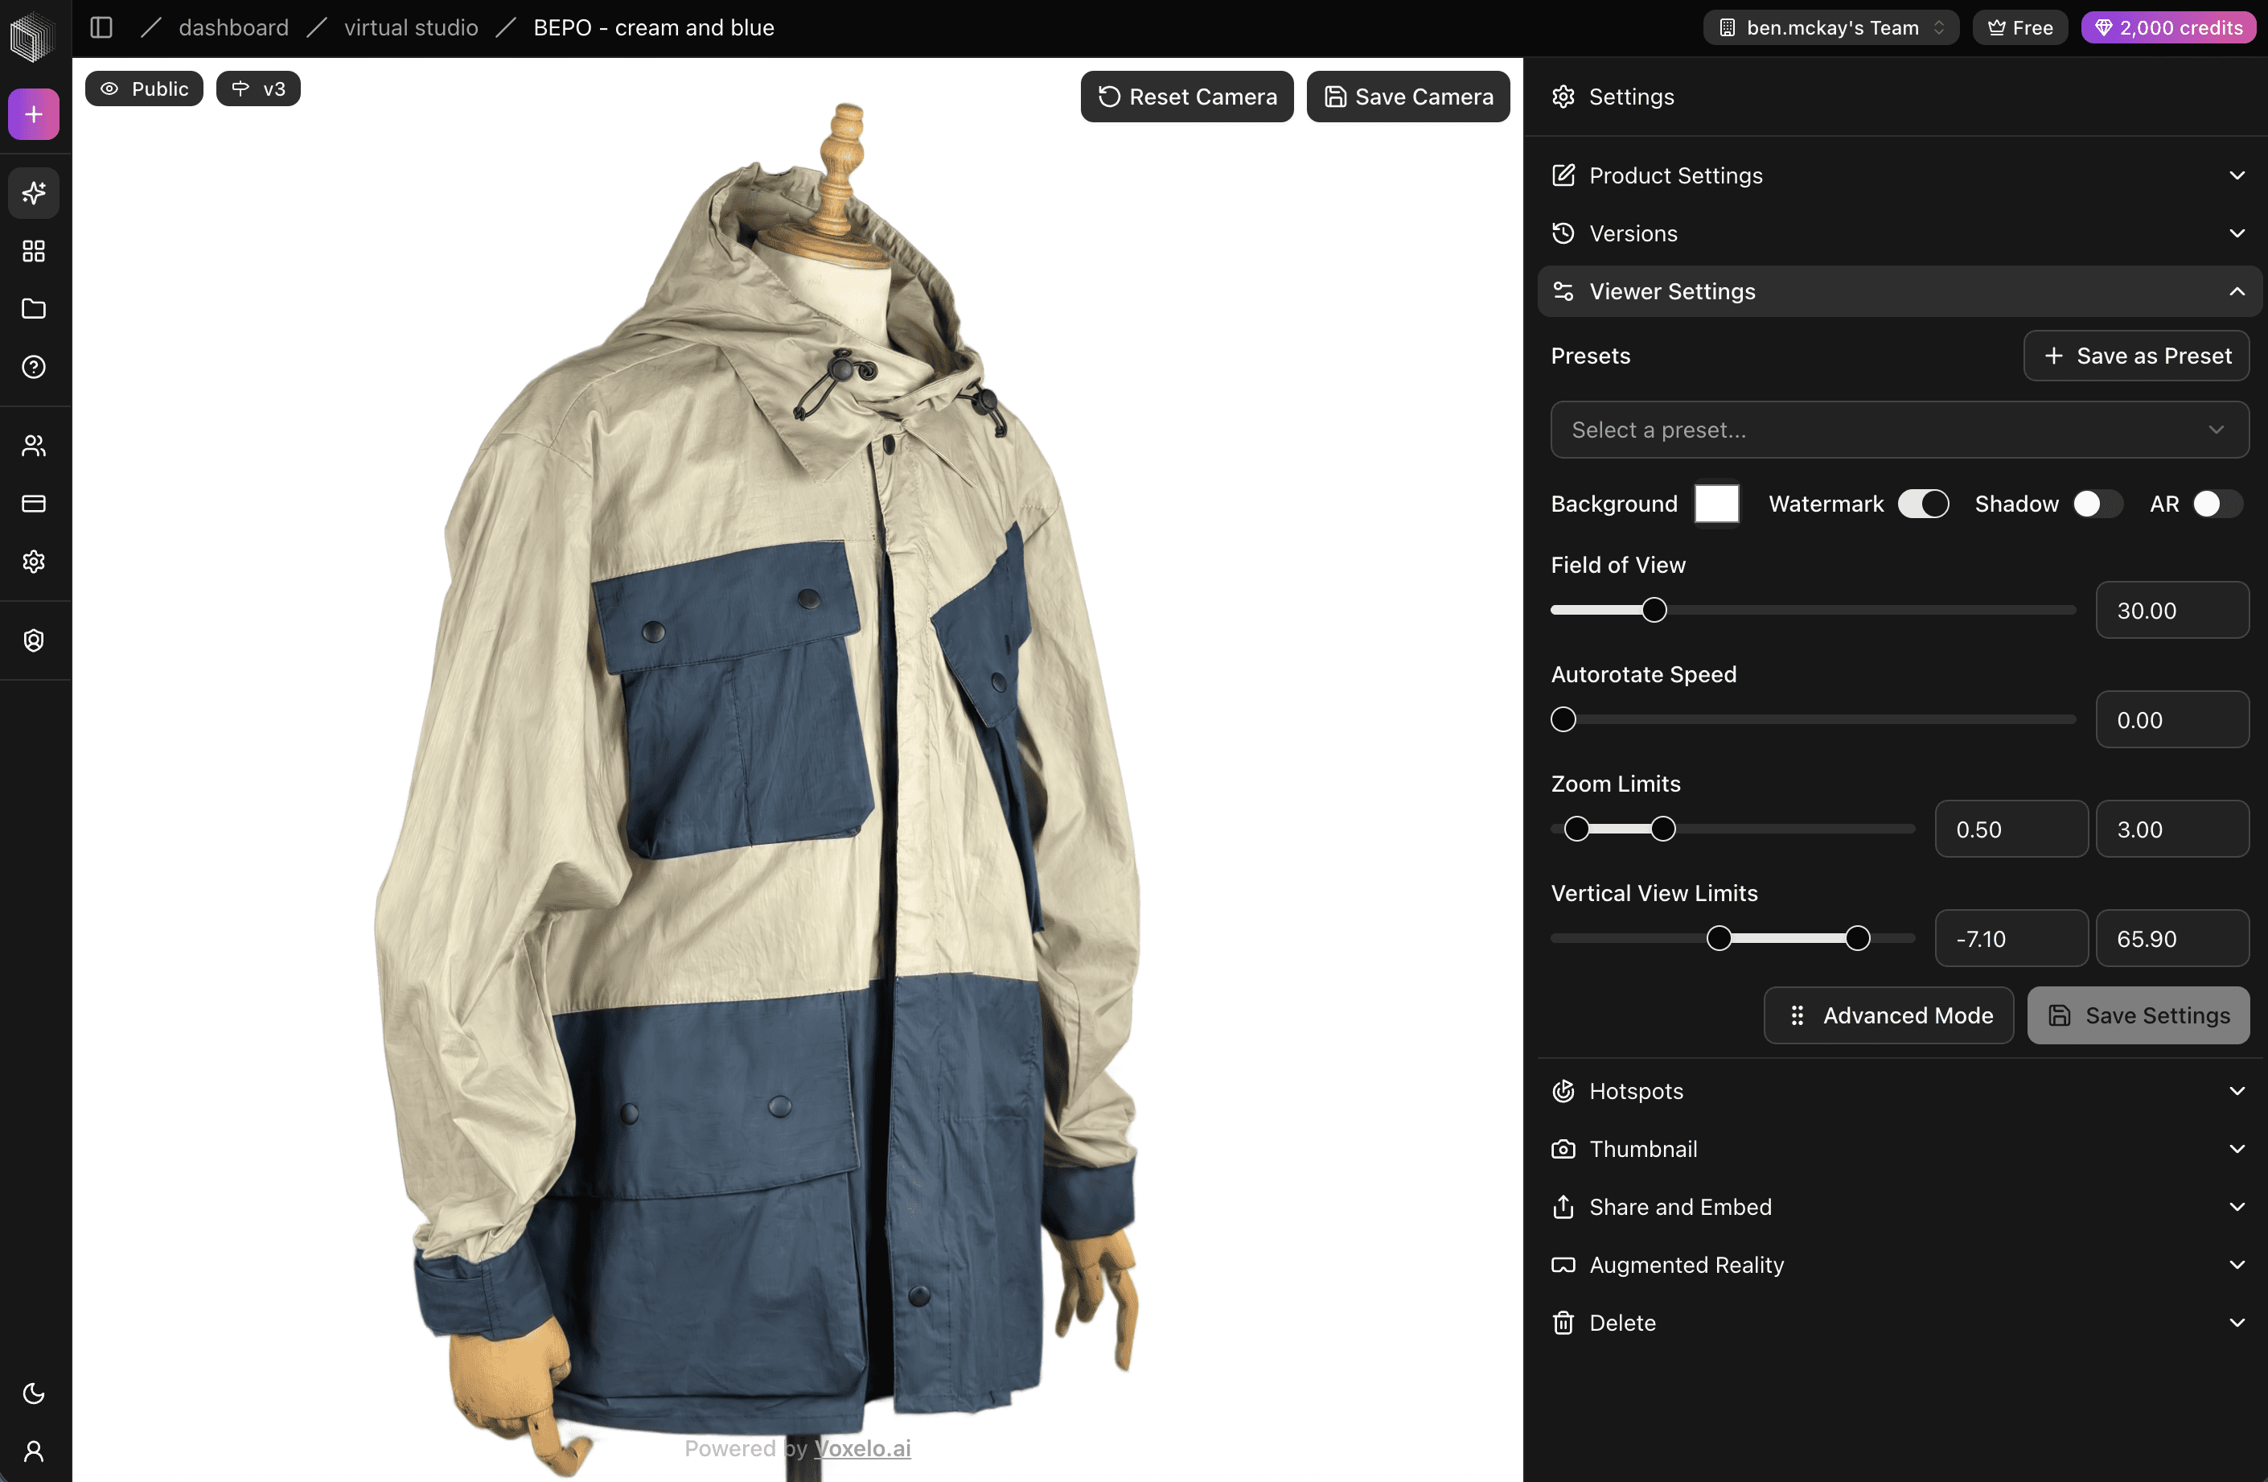The width and height of the screenshot is (2268, 1482).
Task: Open the Background color swatch
Action: point(1715,503)
